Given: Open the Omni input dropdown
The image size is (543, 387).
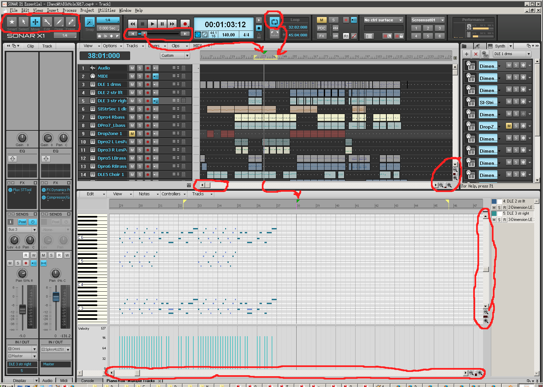Looking at the screenshot, I should click(x=22, y=349).
